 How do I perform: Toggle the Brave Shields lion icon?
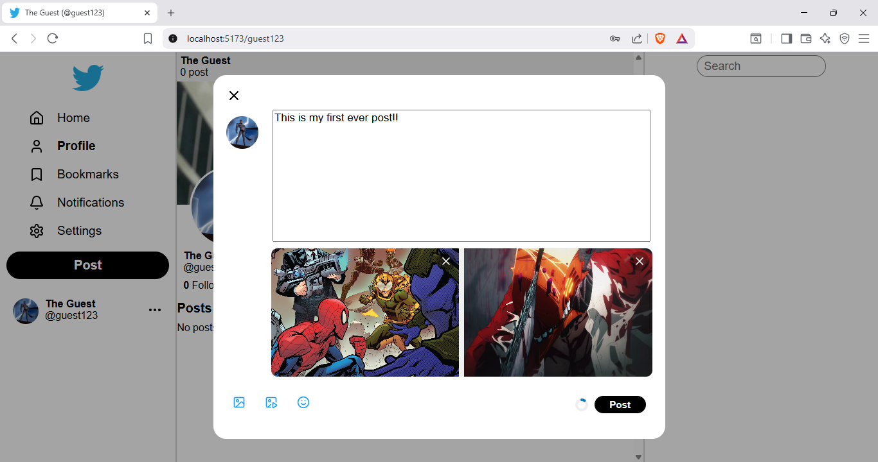coord(660,38)
